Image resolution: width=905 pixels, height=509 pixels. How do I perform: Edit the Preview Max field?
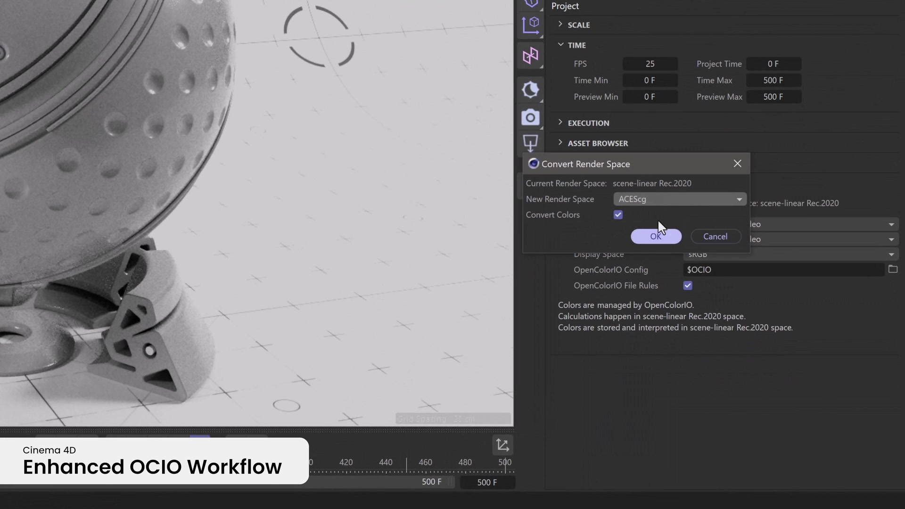pyautogui.click(x=773, y=97)
